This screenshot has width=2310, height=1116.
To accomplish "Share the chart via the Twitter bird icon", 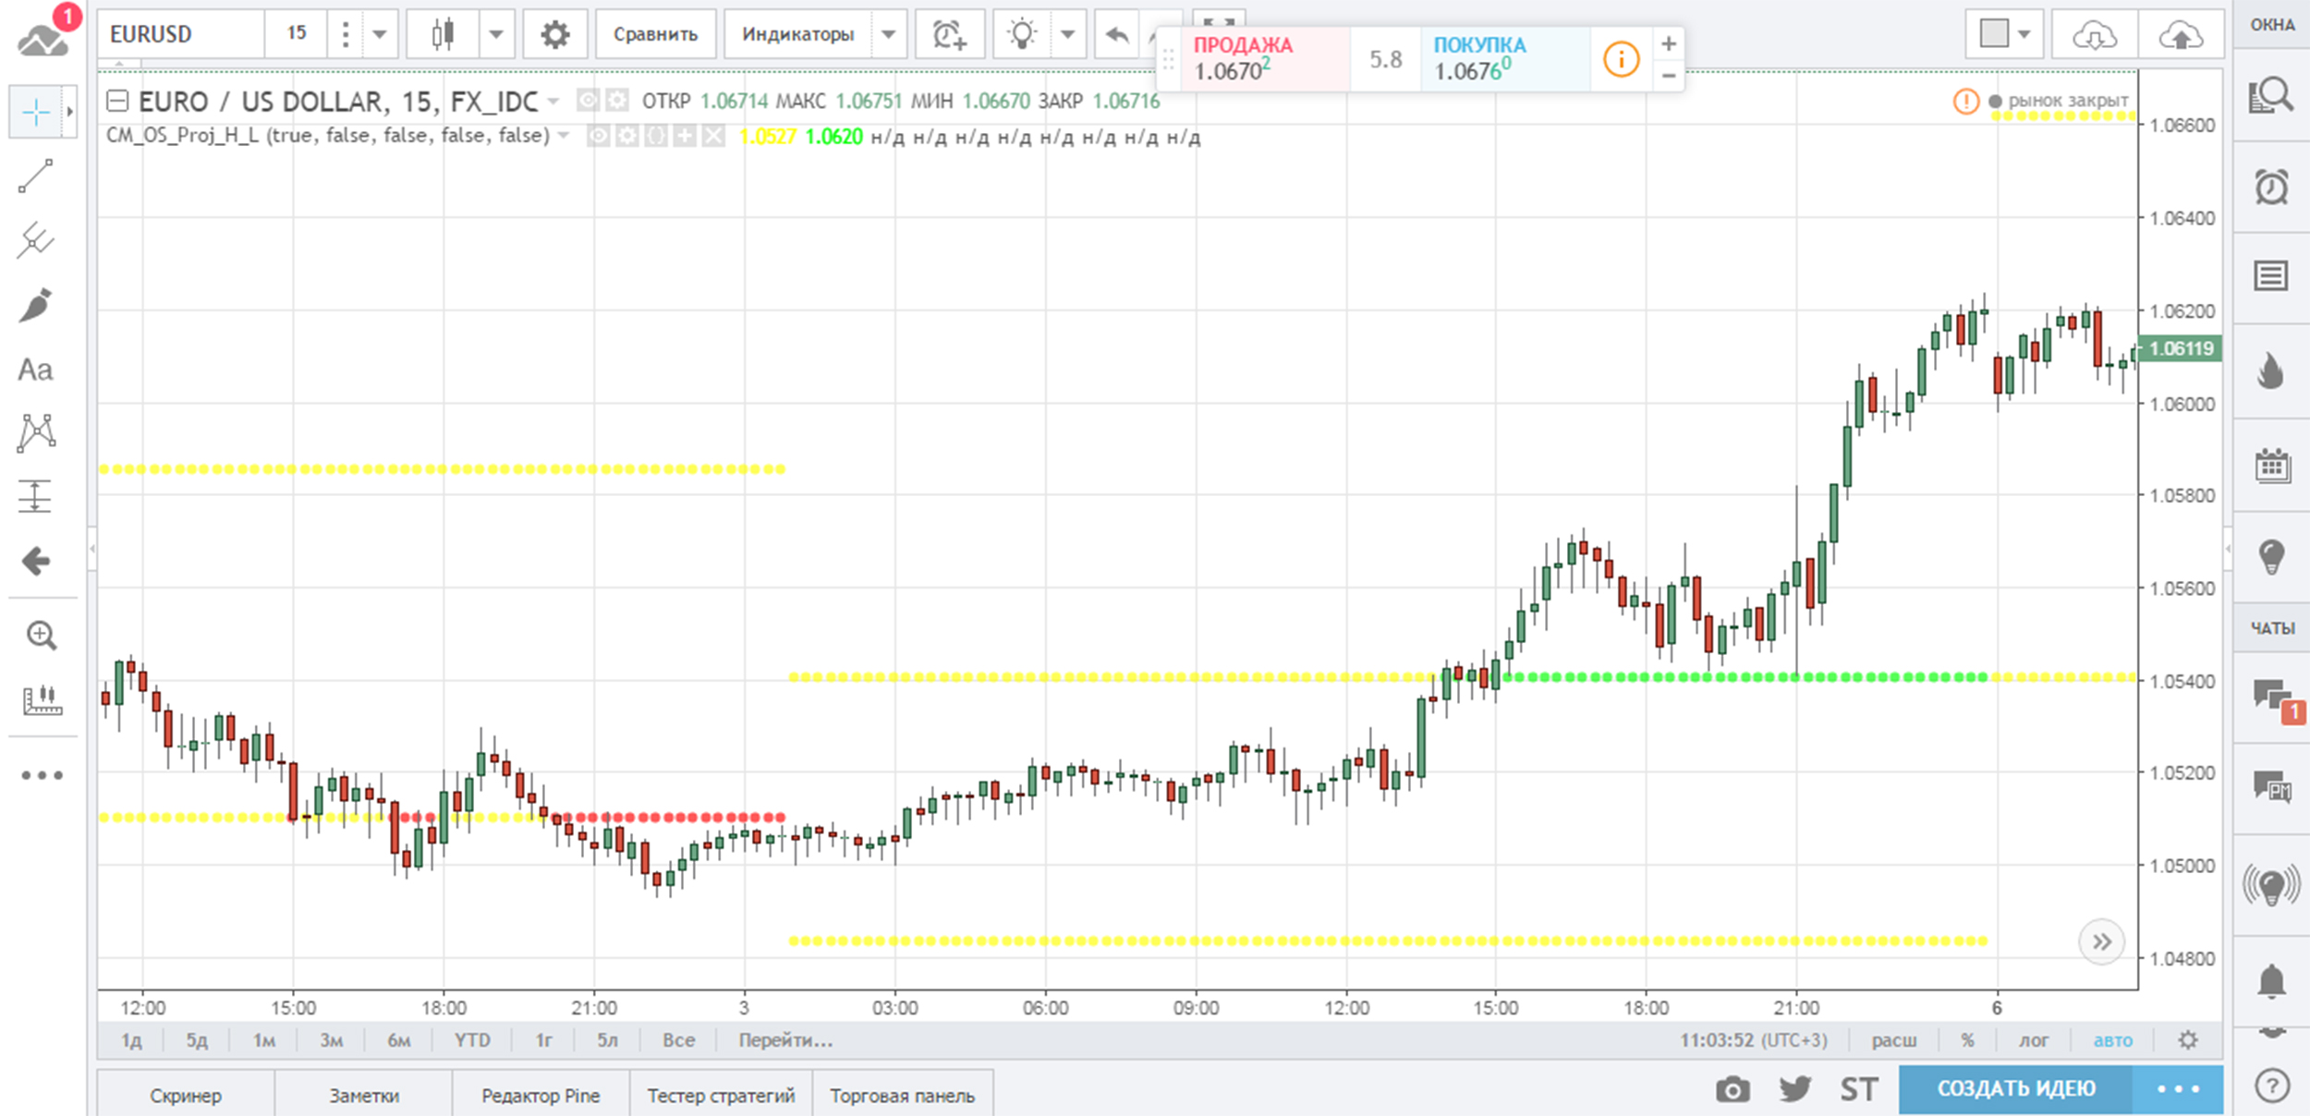I will [x=1795, y=1090].
